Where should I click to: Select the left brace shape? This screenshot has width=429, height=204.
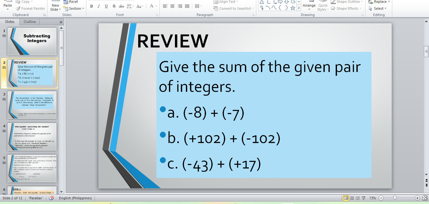point(280,8)
